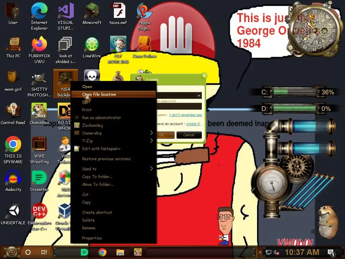The width and height of the screenshot is (345, 259).
Task: Open the UNDERTALE Unity icon
Action: pos(13,214)
